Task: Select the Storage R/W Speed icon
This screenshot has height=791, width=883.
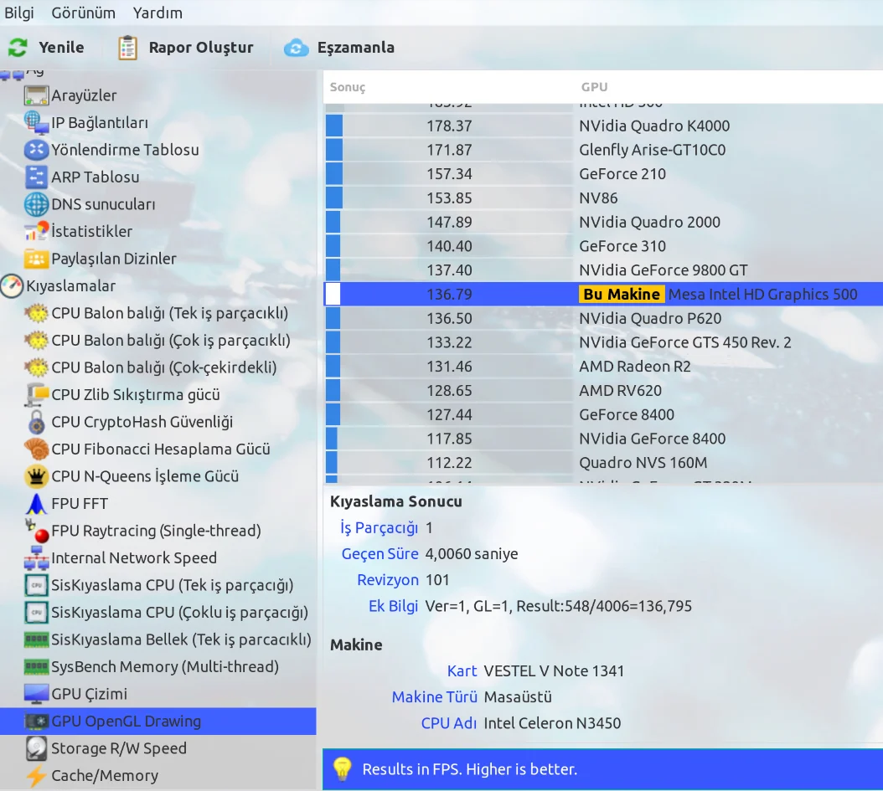Action: (x=37, y=748)
